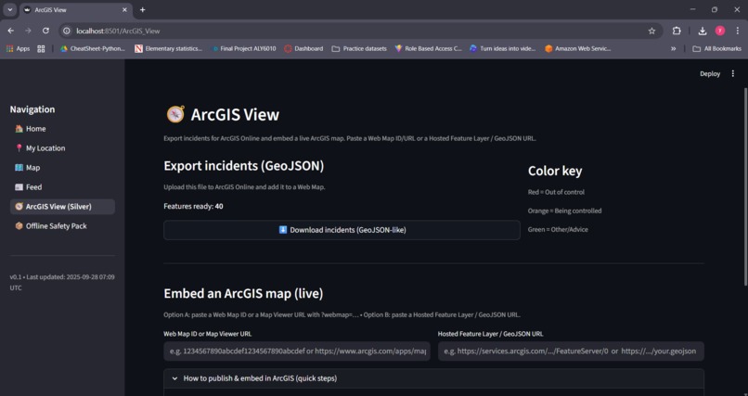Select ArcGIS View (Silver) in navigation
The width and height of the screenshot is (748, 396).
point(62,206)
